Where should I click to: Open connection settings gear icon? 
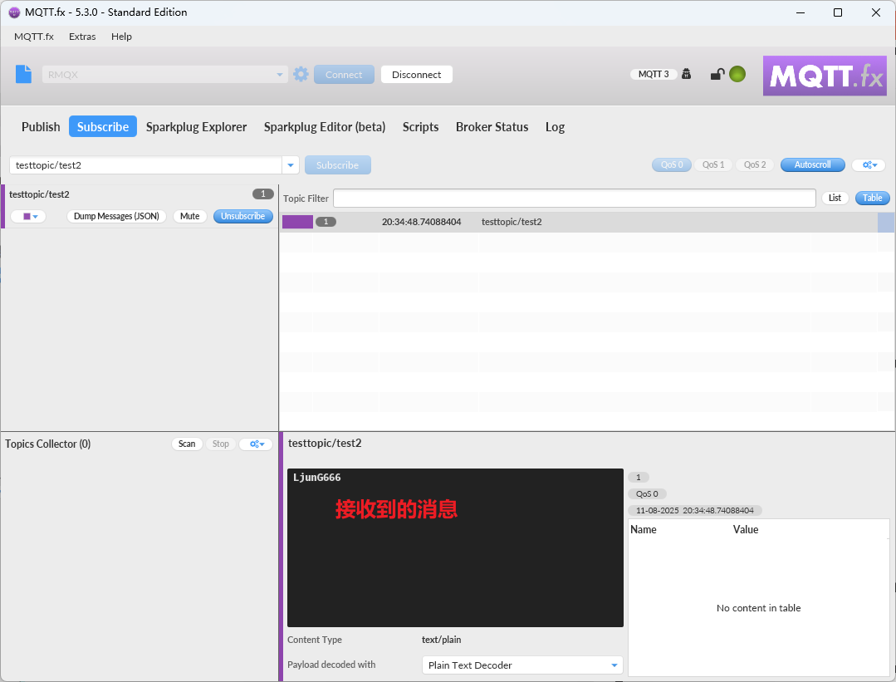click(301, 74)
